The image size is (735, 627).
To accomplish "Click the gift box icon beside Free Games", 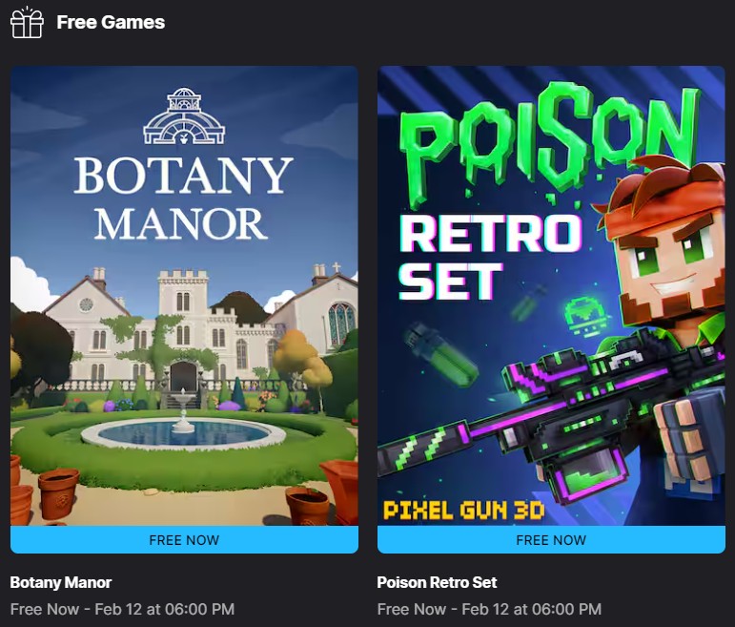I will point(27,22).
